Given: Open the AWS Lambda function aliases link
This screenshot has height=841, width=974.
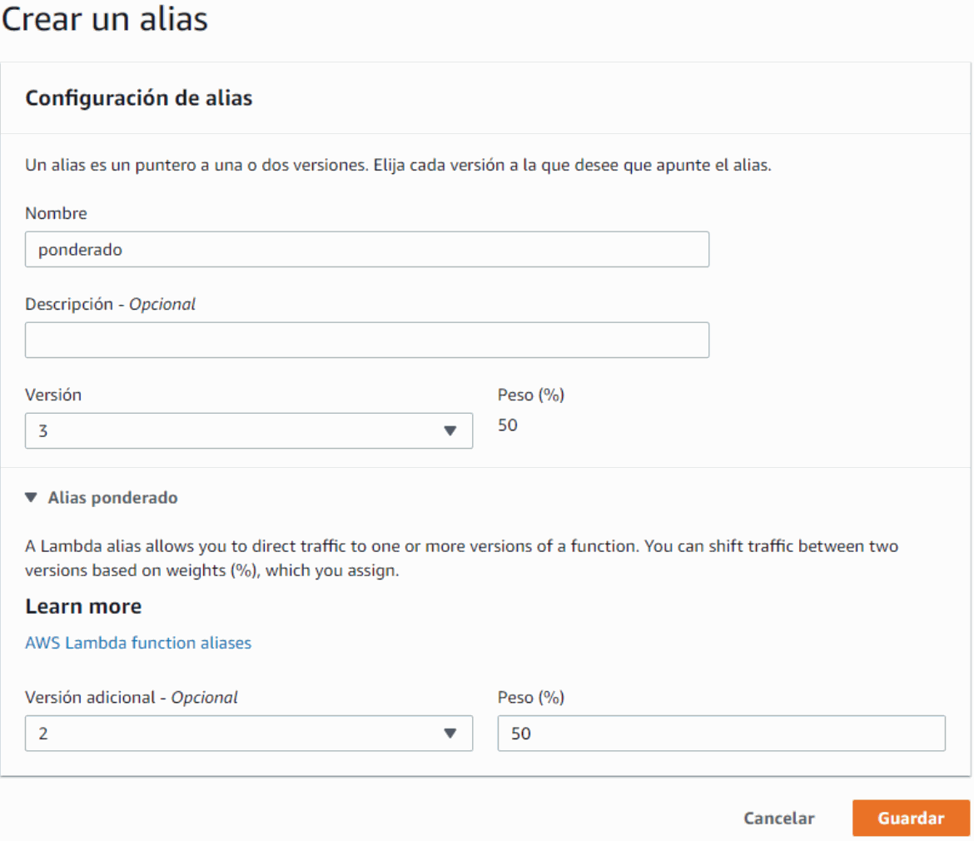Looking at the screenshot, I should tap(138, 643).
